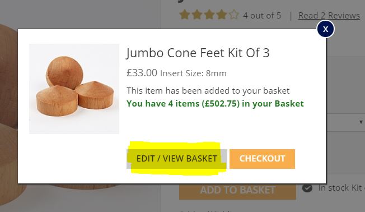
Task: Click the empty fifth rating star
Action: 233,15
